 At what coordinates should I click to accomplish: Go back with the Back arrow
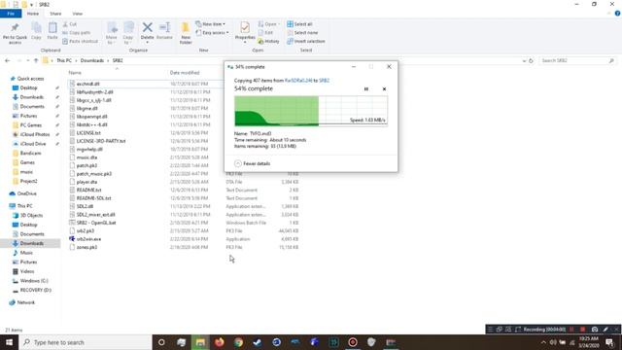8,60
